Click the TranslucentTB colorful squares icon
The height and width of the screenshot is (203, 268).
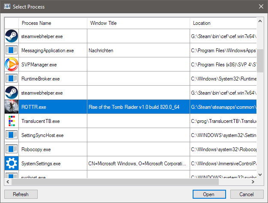pyautogui.click(x=12, y=121)
